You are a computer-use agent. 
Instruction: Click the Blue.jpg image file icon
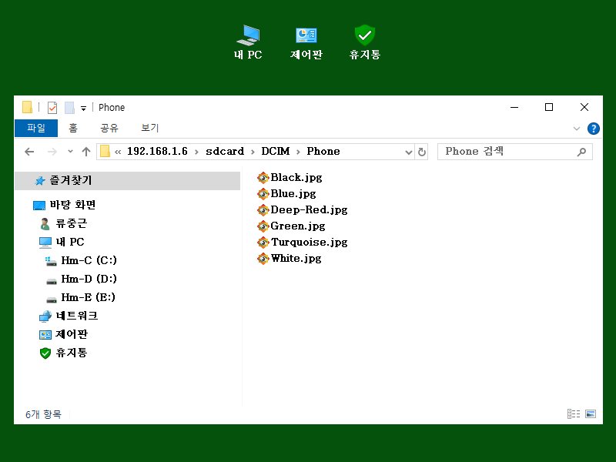[263, 194]
